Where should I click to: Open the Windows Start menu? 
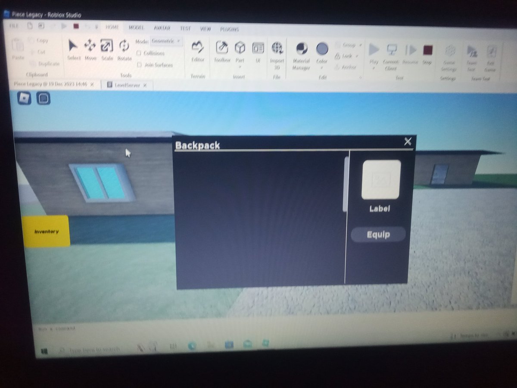(44, 351)
